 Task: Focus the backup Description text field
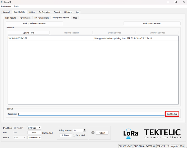[x=91, y=114]
